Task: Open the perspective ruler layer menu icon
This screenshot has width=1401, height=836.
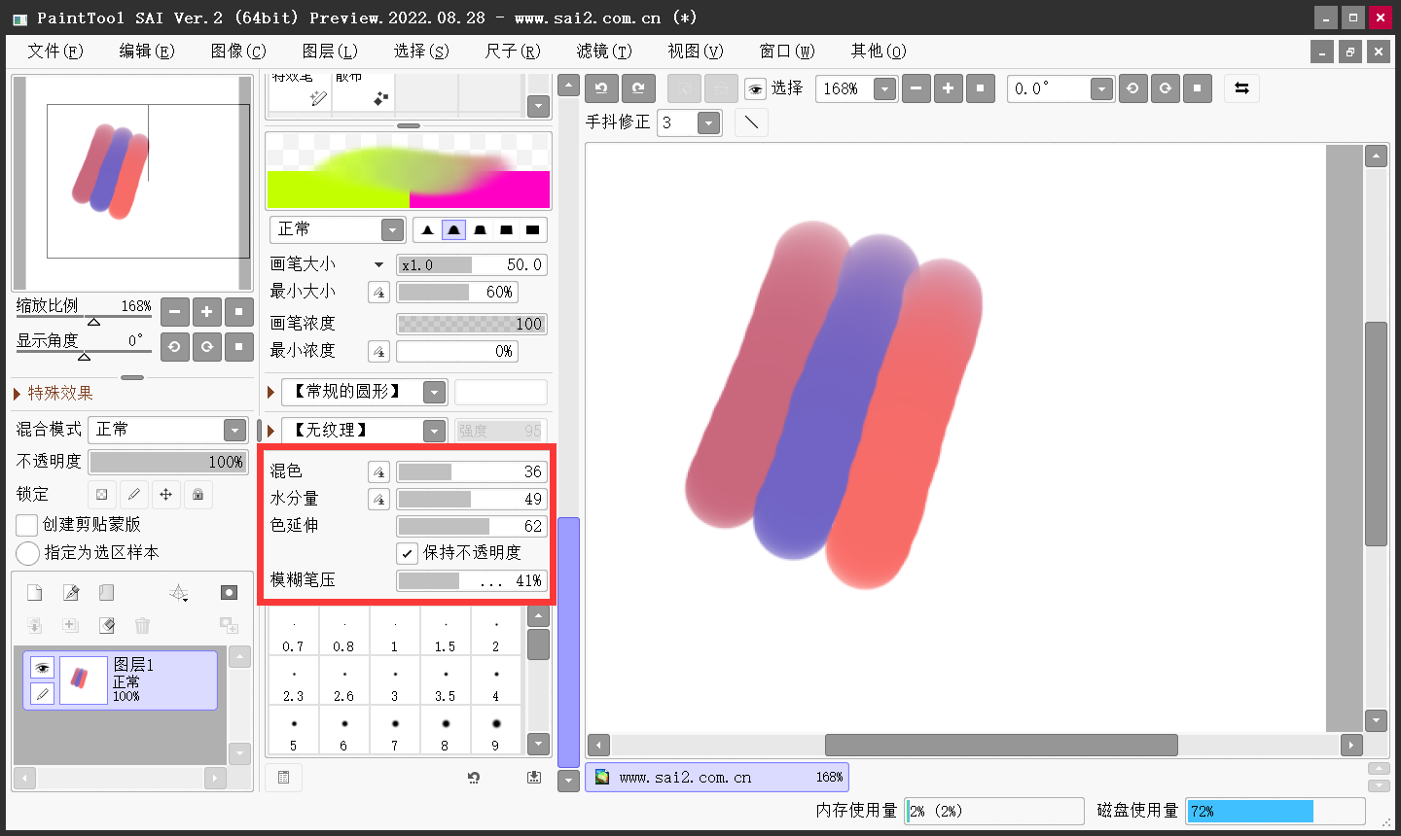Action: (179, 593)
